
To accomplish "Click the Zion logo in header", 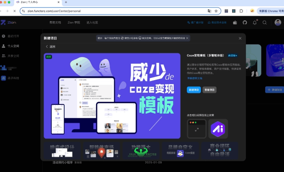I will click(8, 22).
